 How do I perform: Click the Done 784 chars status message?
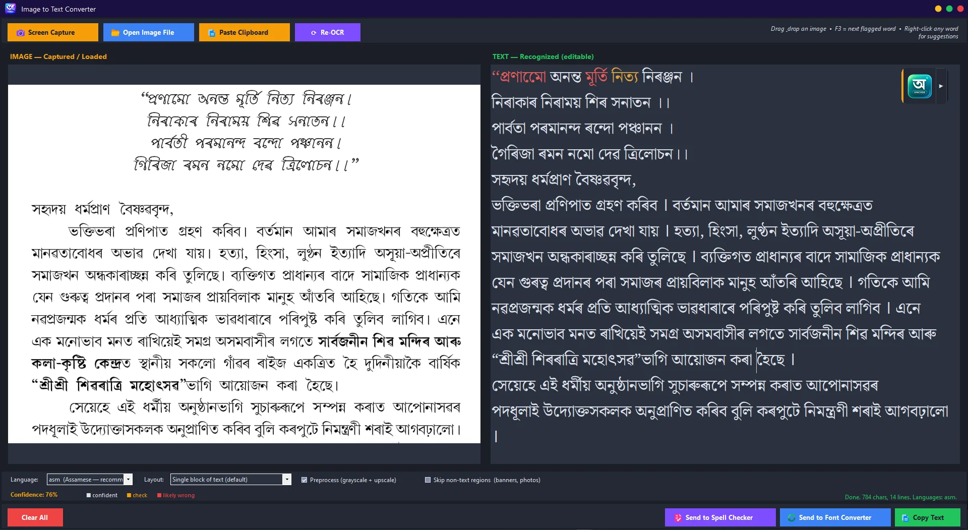pos(900,497)
